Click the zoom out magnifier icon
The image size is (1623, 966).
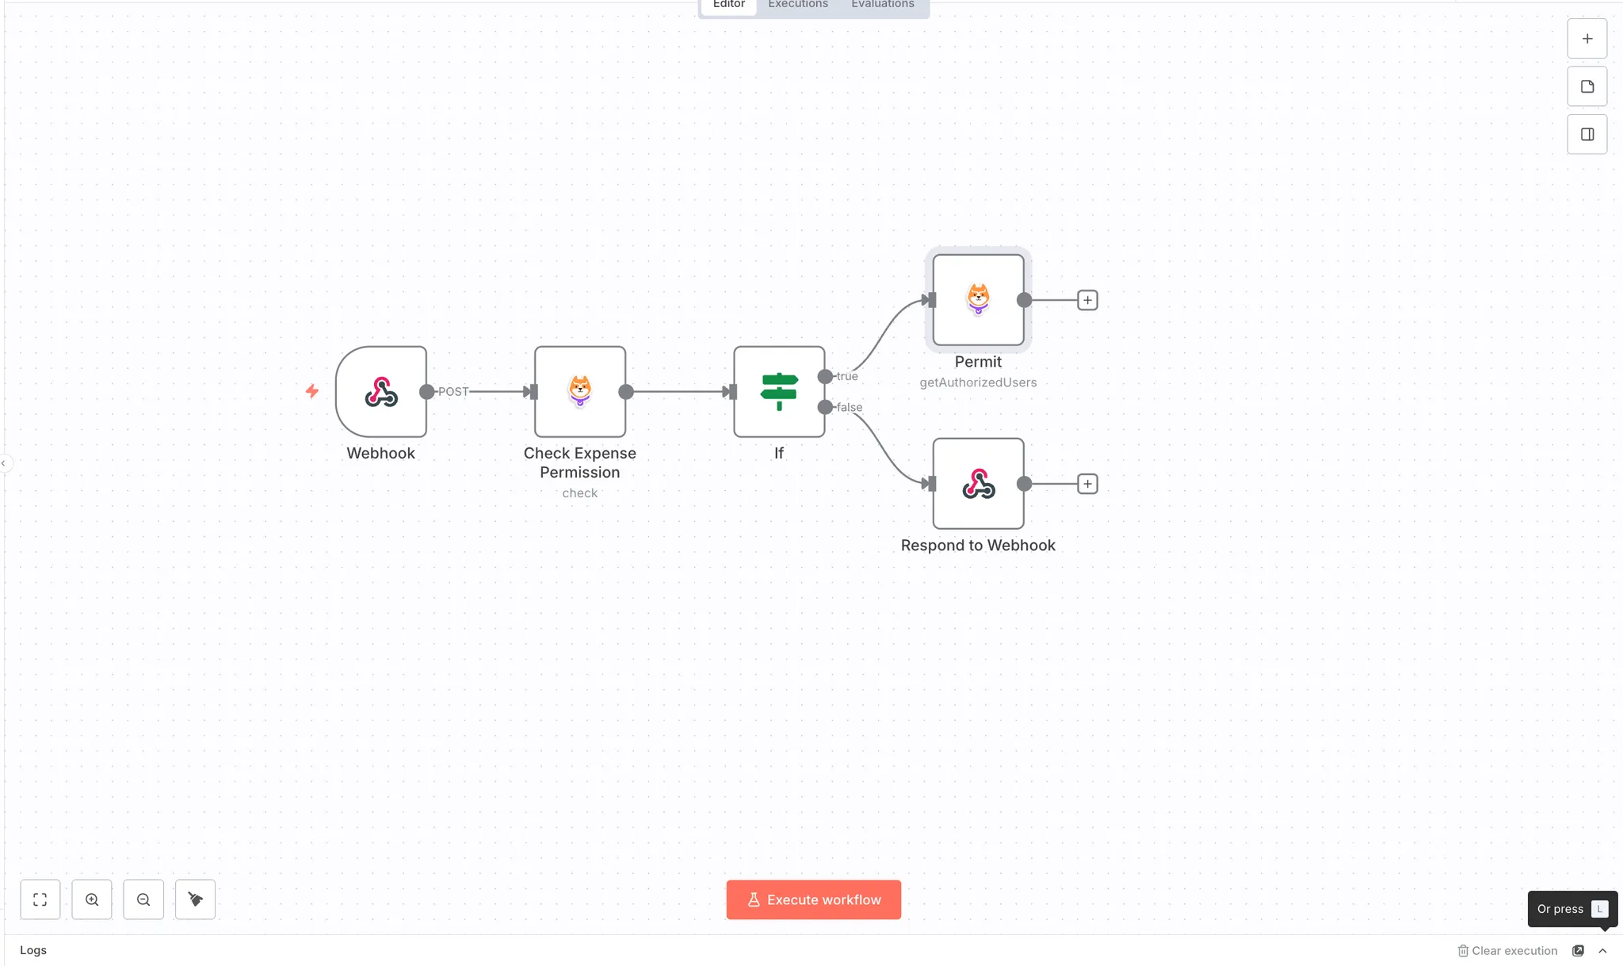tap(143, 899)
